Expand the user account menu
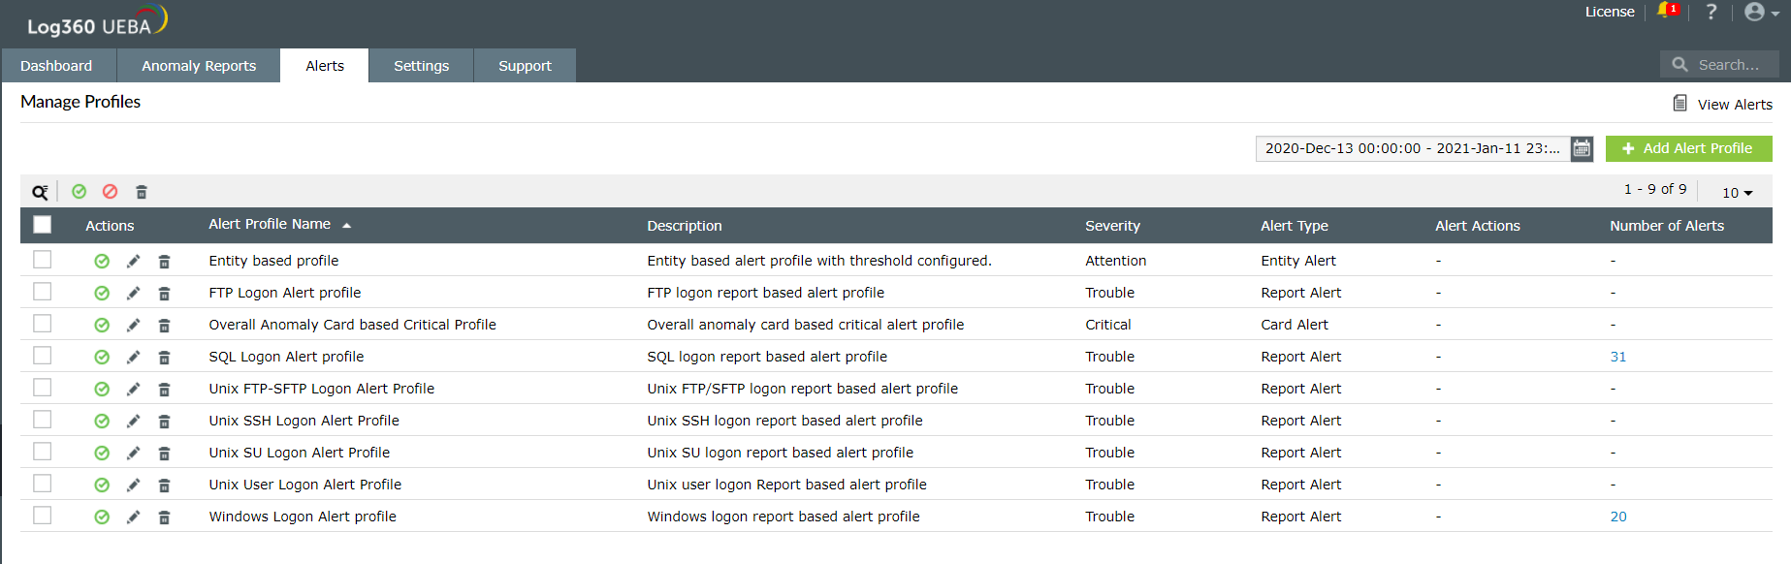1791x564 pixels. point(1761,13)
